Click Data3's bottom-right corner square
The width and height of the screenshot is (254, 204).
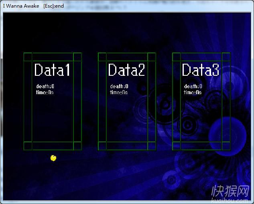[226, 146]
